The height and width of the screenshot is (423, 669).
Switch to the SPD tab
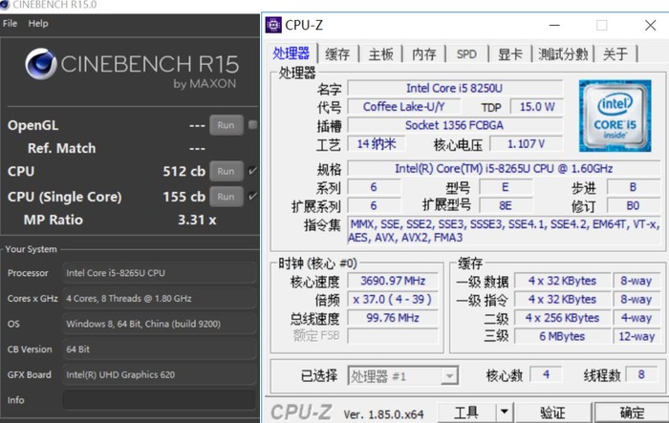click(x=466, y=54)
